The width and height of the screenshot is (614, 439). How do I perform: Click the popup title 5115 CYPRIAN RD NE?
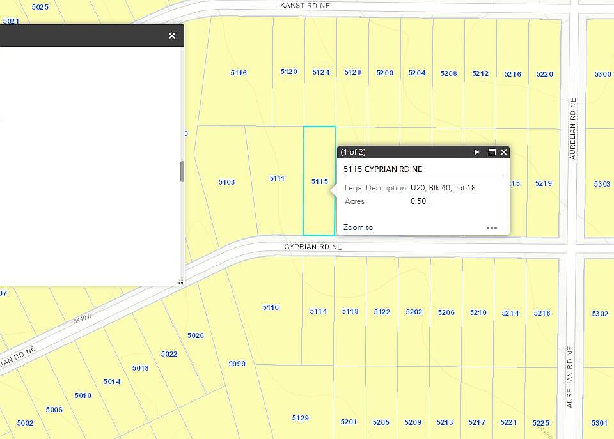click(x=382, y=169)
